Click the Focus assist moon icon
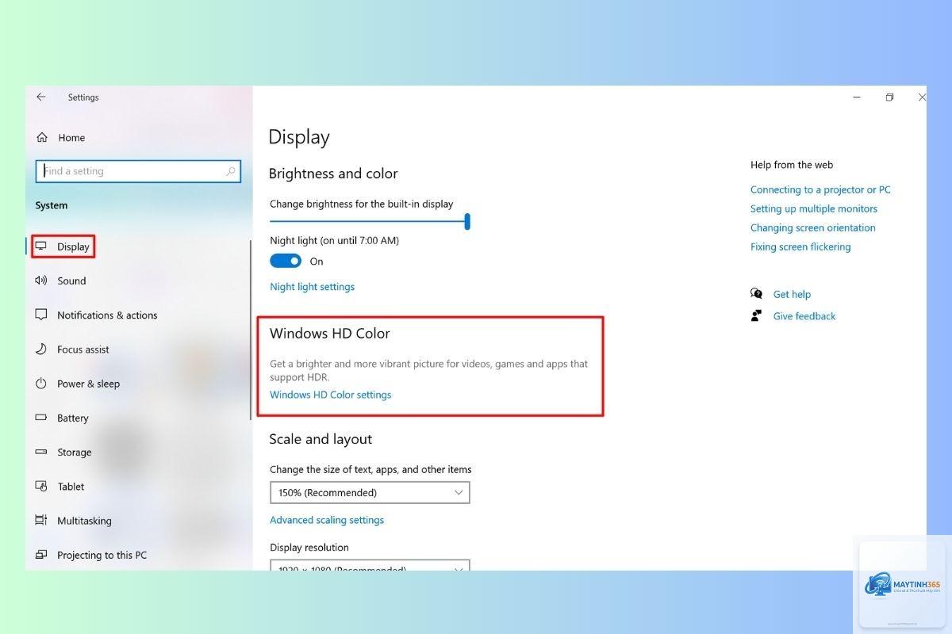952x634 pixels. [x=41, y=349]
